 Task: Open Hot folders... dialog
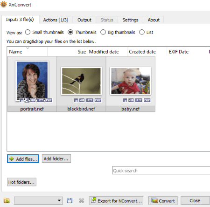21,182
